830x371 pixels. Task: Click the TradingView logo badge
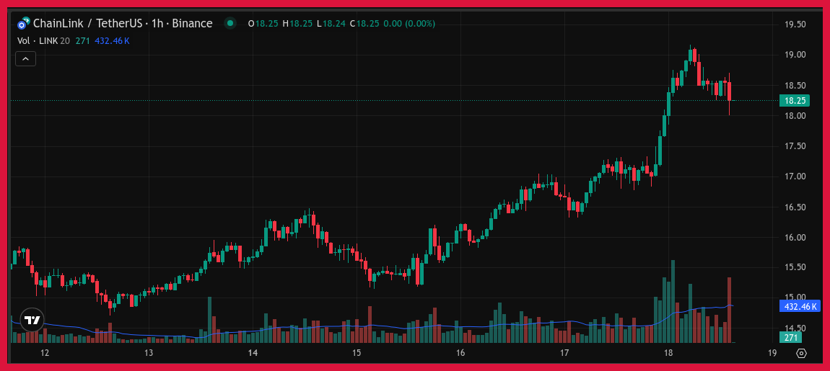(32, 321)
